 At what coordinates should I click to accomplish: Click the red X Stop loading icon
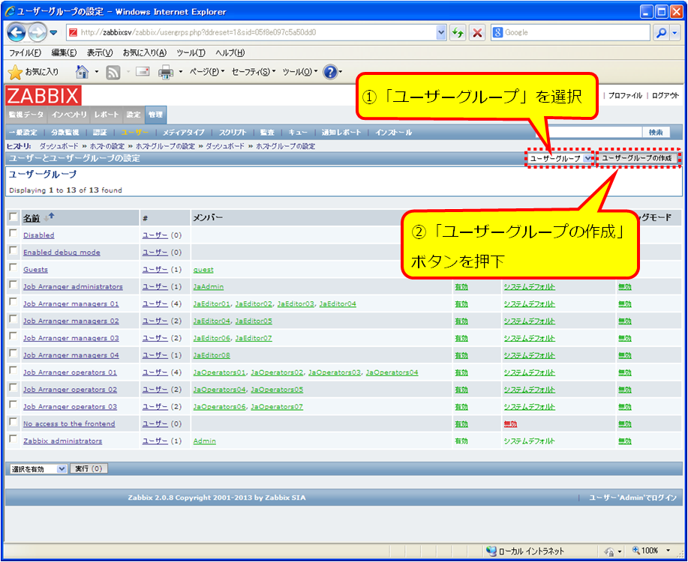(x=477, y=32)
